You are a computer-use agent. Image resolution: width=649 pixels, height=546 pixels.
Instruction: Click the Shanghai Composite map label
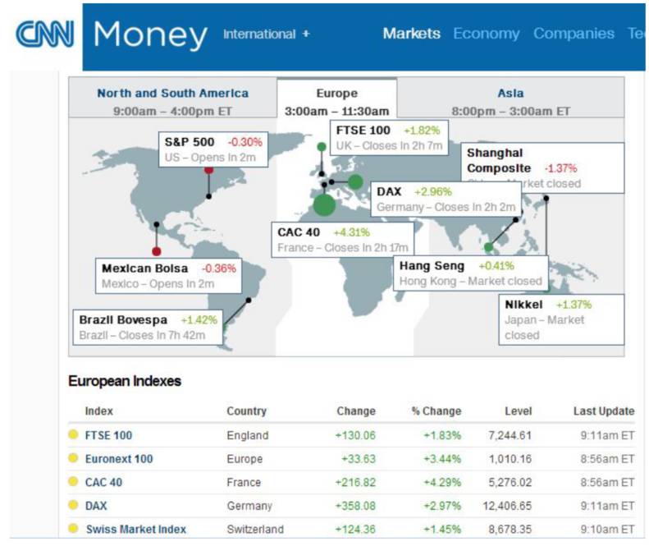tap(542, 167)
